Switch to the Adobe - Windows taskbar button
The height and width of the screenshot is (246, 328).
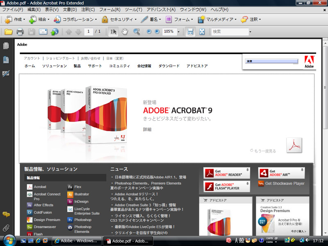pyautogui.click(x=77, y=241)
